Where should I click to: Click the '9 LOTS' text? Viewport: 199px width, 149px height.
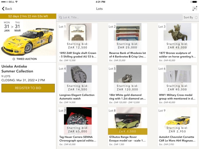pyautogui.click(x=6, y=76)
